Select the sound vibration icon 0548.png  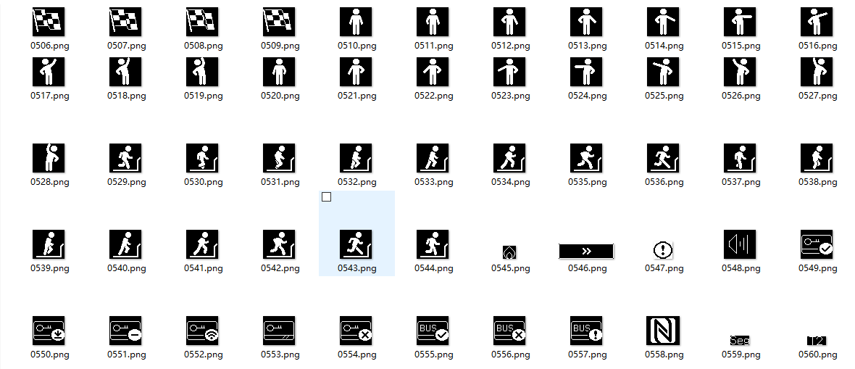coord(740,244)
